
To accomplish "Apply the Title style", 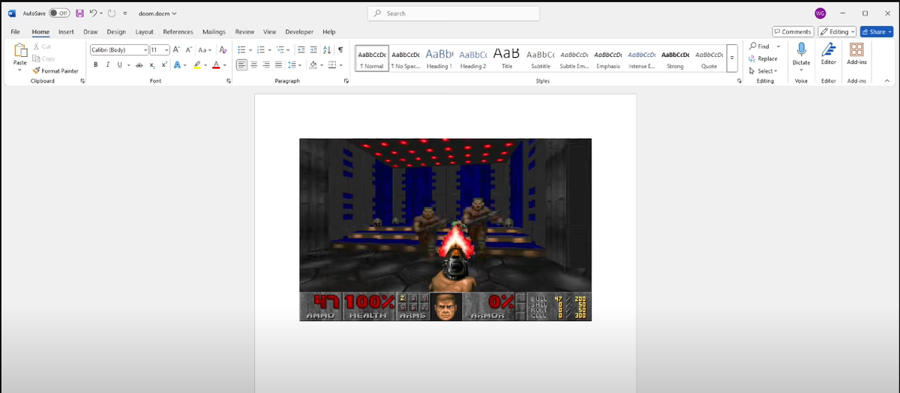I will (x=506, y=58).
